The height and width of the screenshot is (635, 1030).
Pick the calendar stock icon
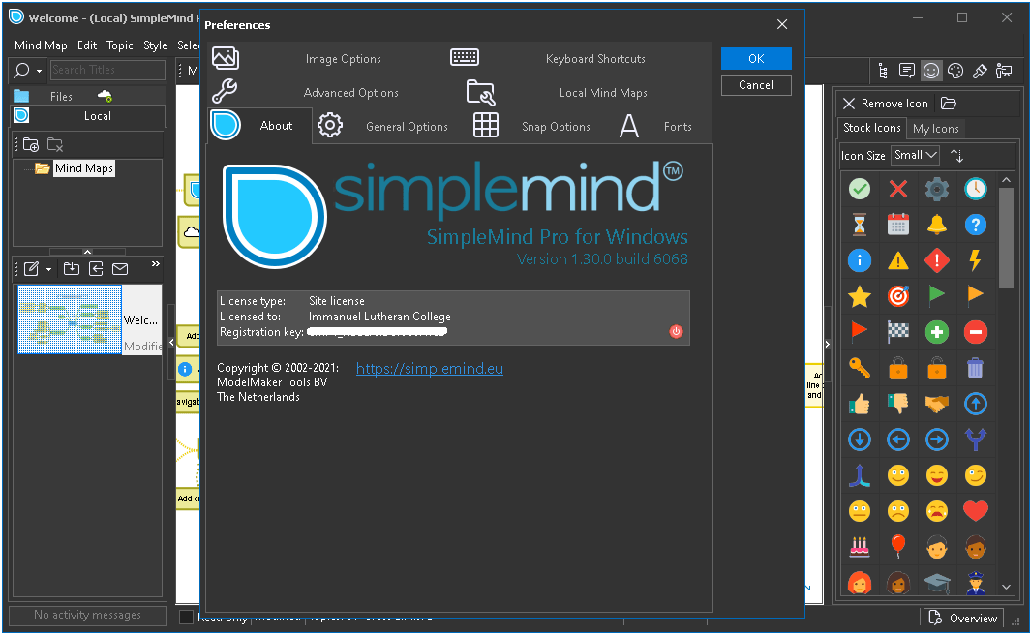coord(898,225)
